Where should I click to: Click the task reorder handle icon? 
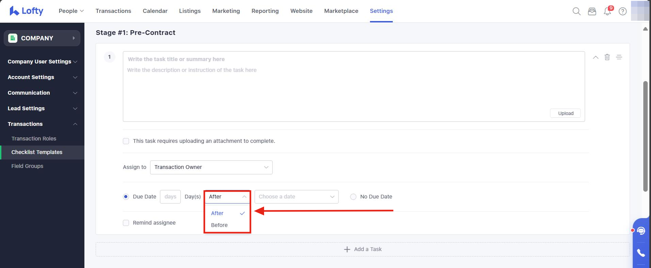pos(619,57)
